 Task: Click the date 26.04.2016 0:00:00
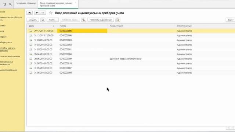[x=43, y=54]
